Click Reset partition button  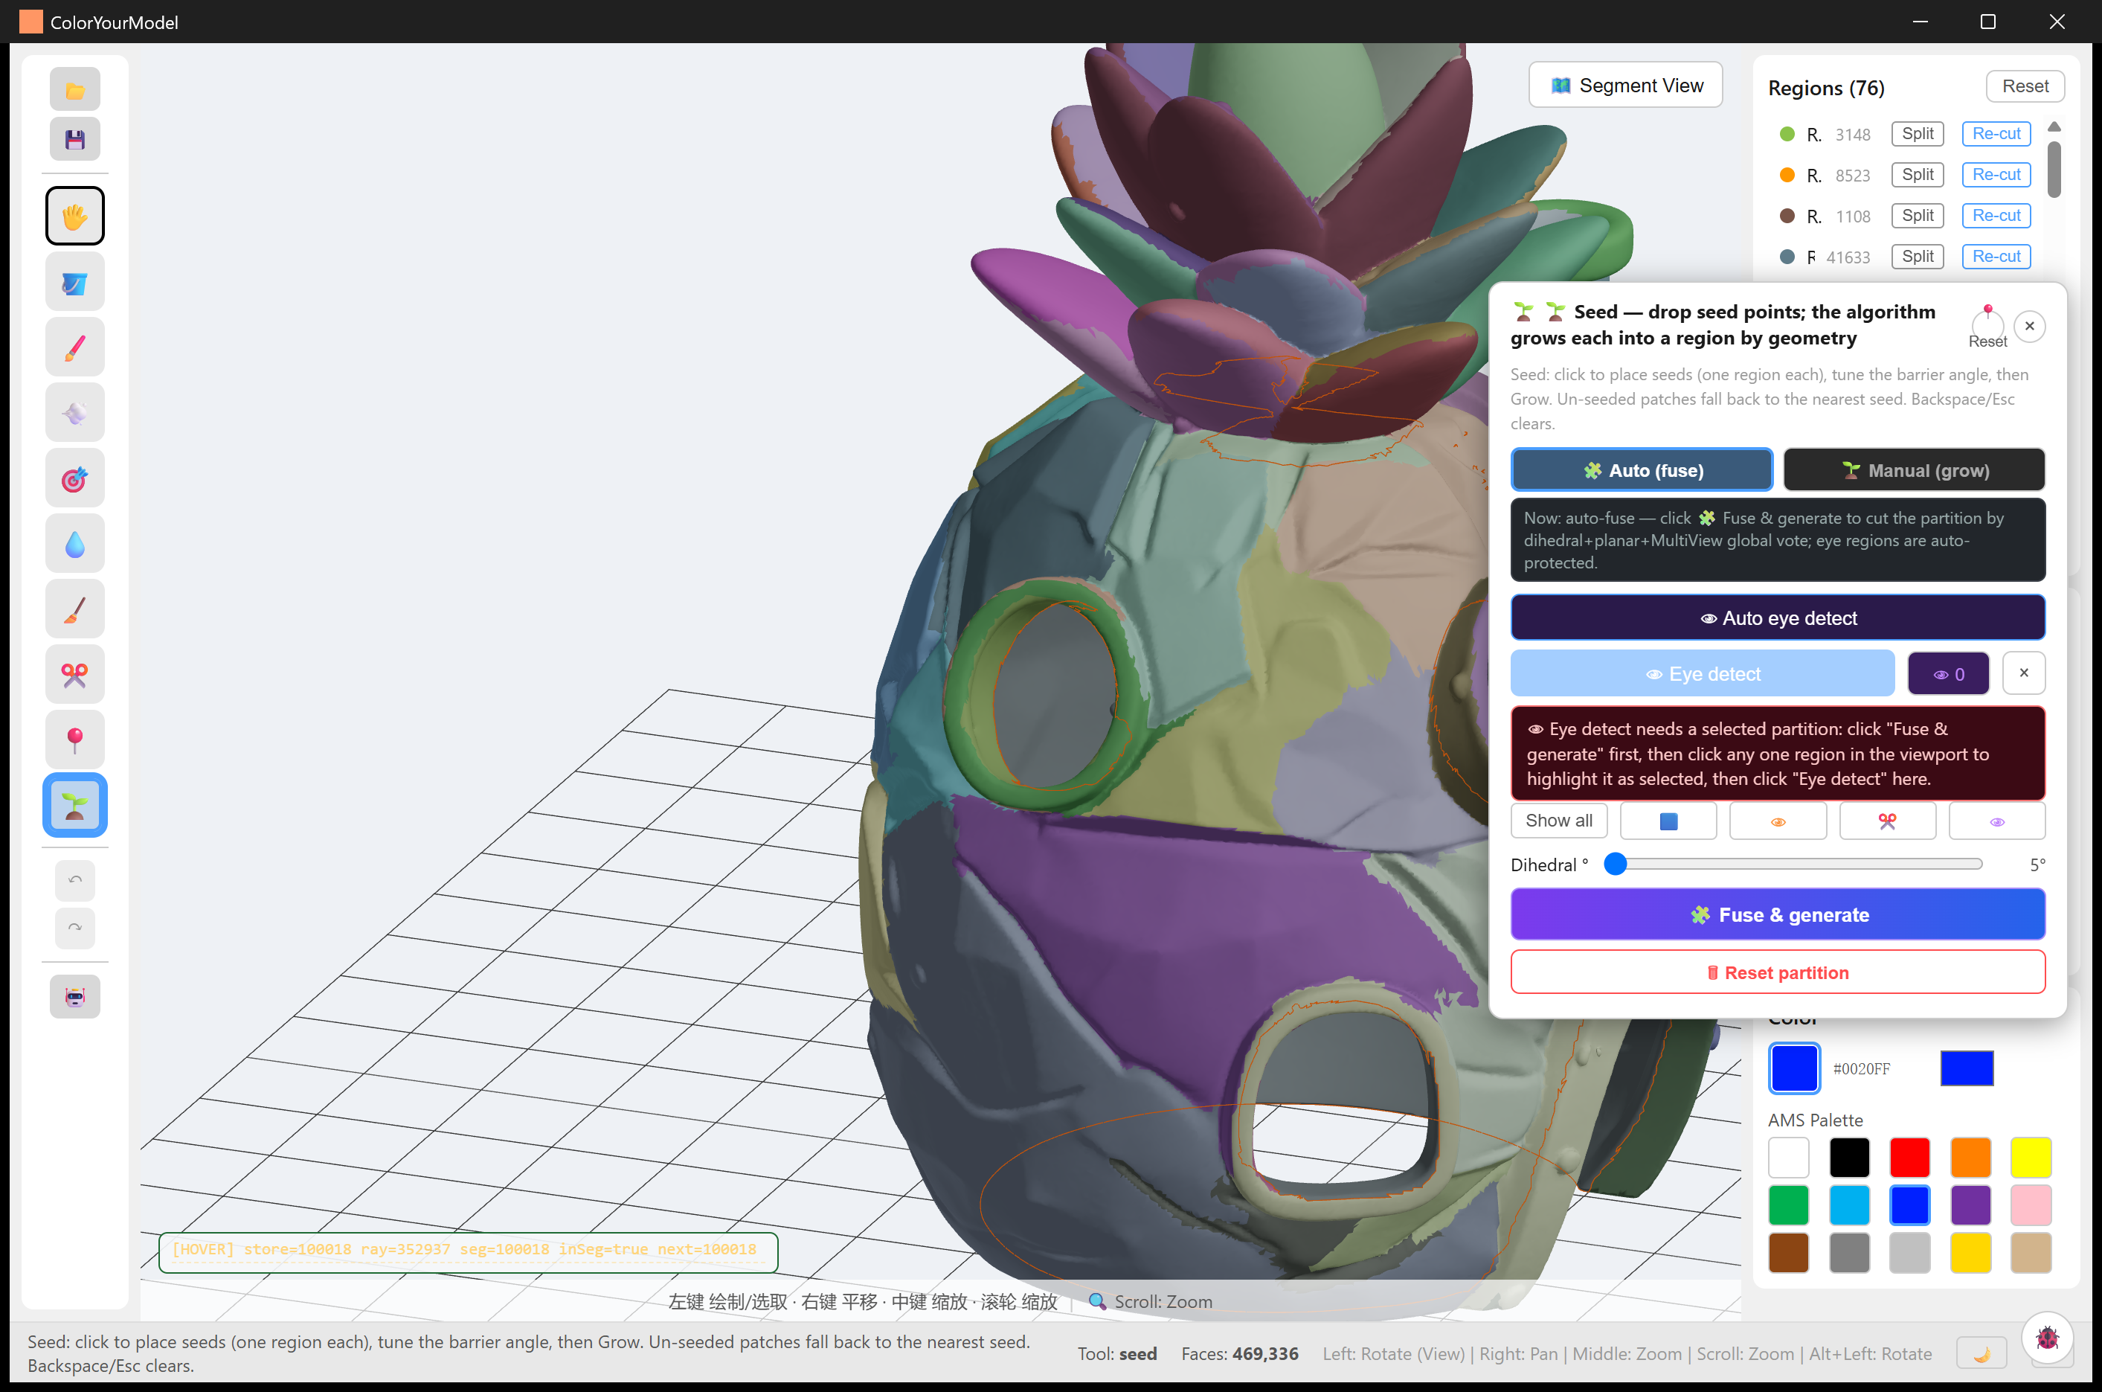1778,973
